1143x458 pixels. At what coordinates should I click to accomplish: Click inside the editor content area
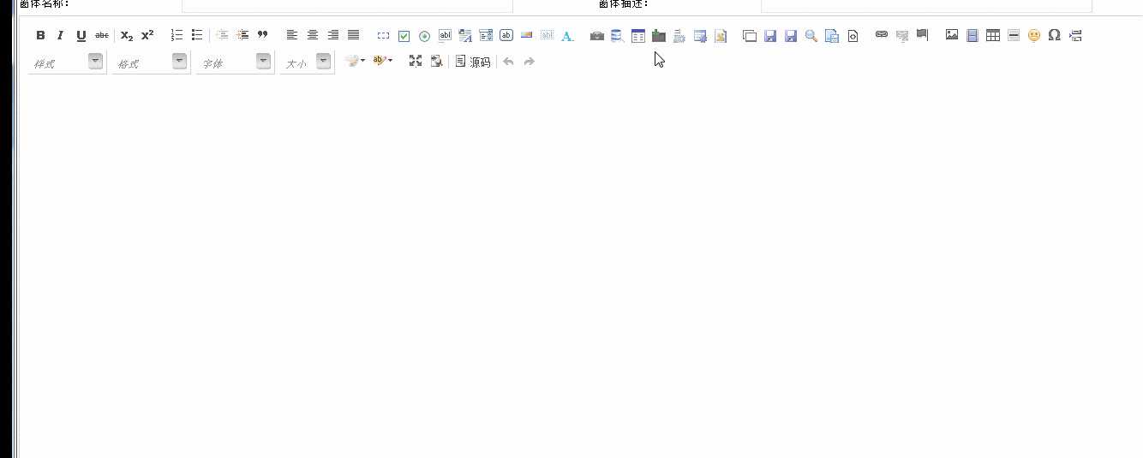point(579,267)
